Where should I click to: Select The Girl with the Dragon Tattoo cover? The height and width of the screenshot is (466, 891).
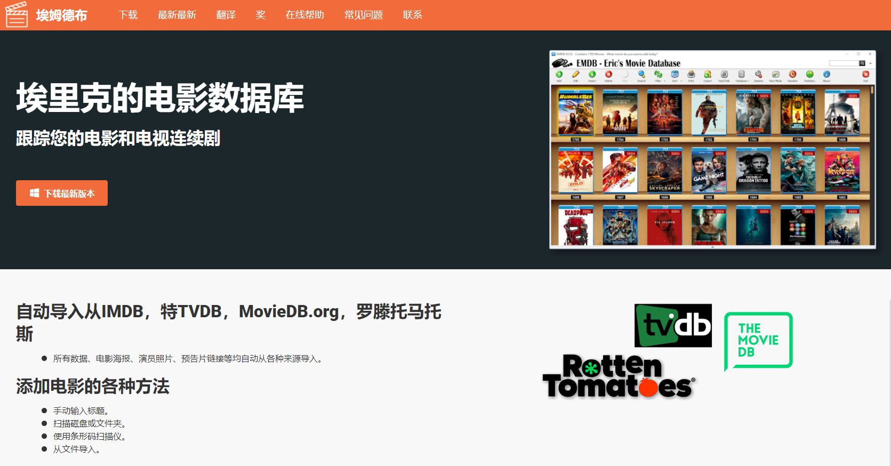(753, 171)
